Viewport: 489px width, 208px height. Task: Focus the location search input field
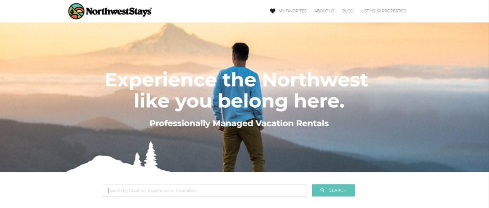tap(204, 190)
